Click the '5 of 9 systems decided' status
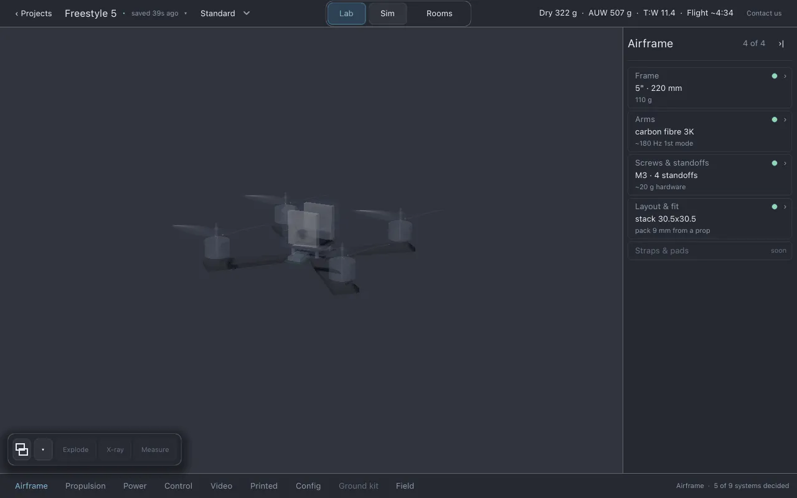Image resolution: width=797 pixels, height=498 pixels. (752, 486)
